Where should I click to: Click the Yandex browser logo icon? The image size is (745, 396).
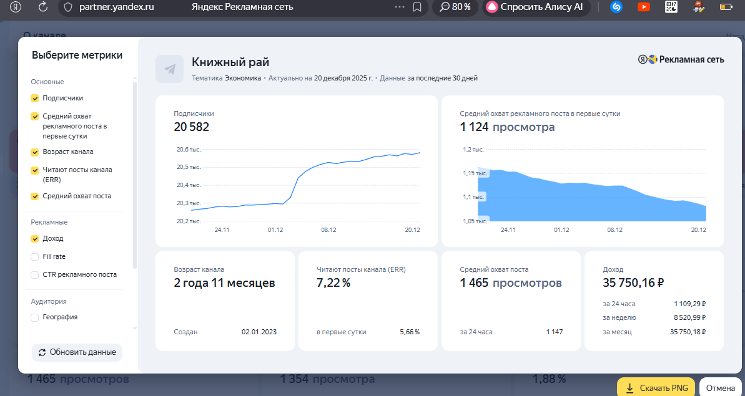click(x=12, y=7)
